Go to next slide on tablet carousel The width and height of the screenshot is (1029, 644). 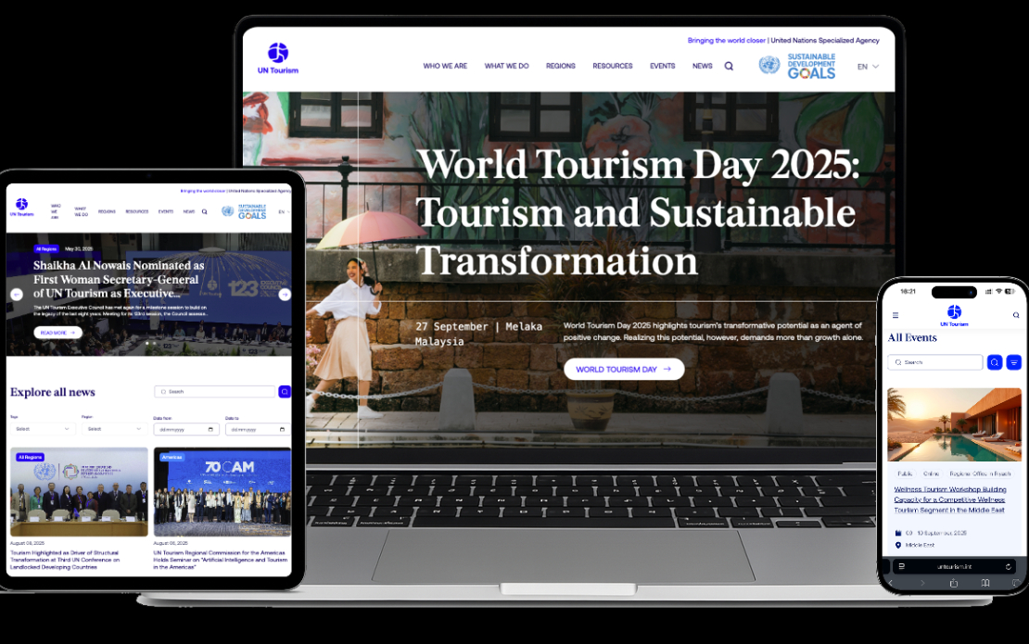(x=285, y=295)
